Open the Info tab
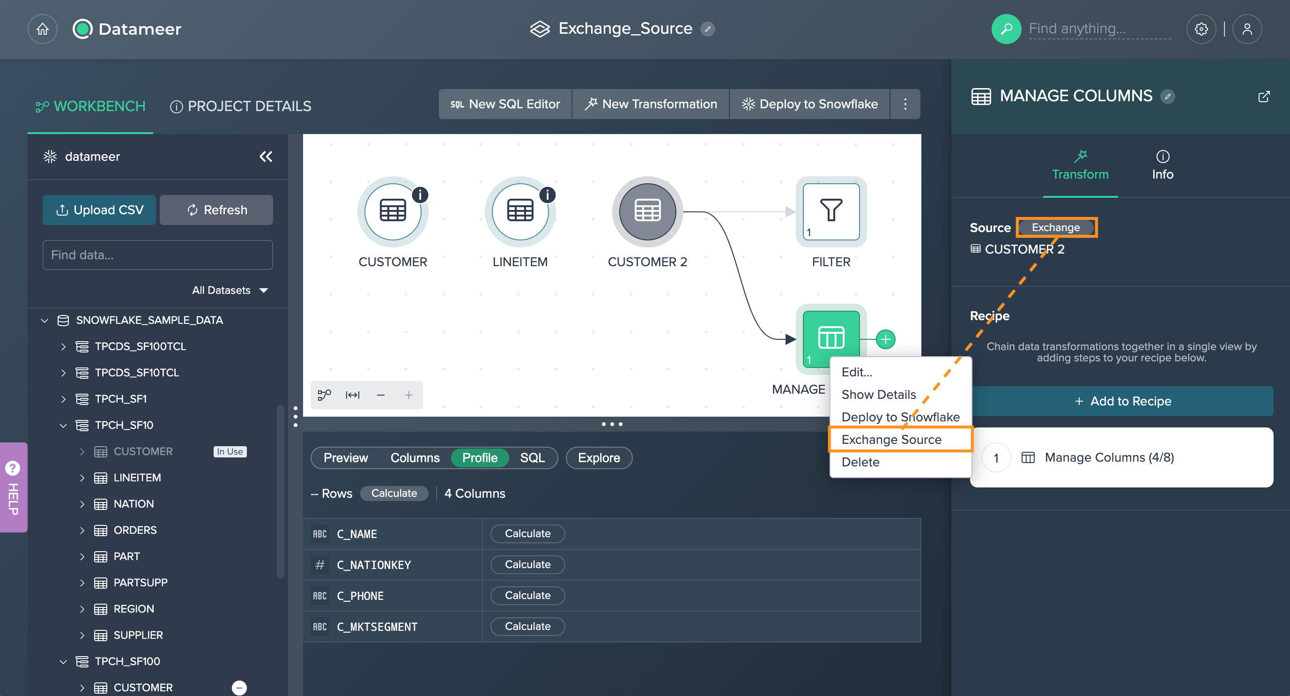This screenshot has height=696, width=1290. (x=1162, y=165)
